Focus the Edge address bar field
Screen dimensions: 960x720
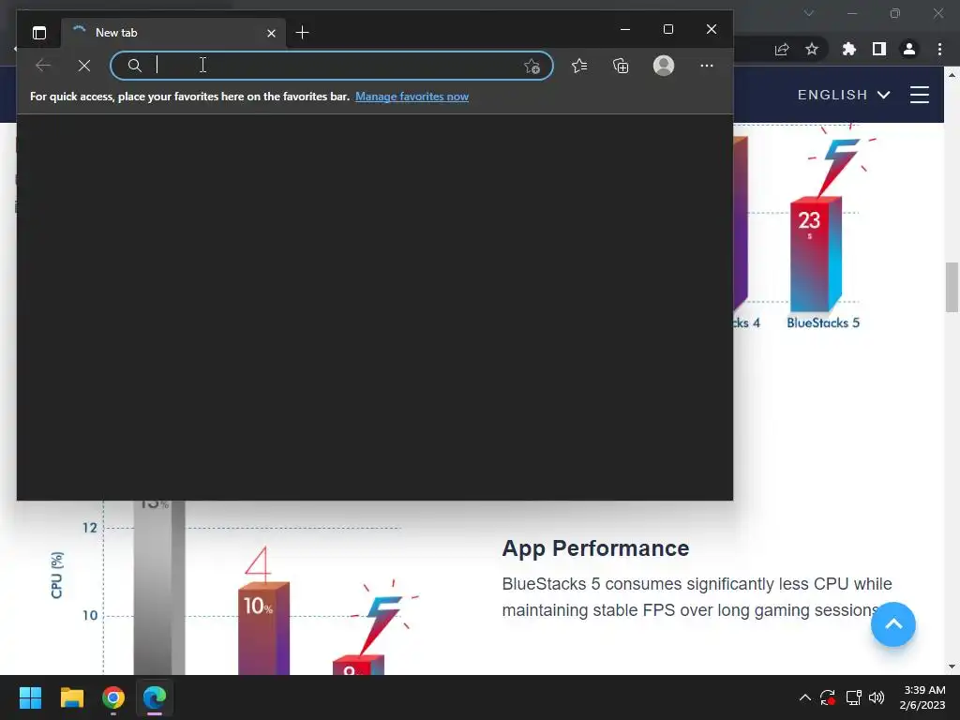click(331, 66)
